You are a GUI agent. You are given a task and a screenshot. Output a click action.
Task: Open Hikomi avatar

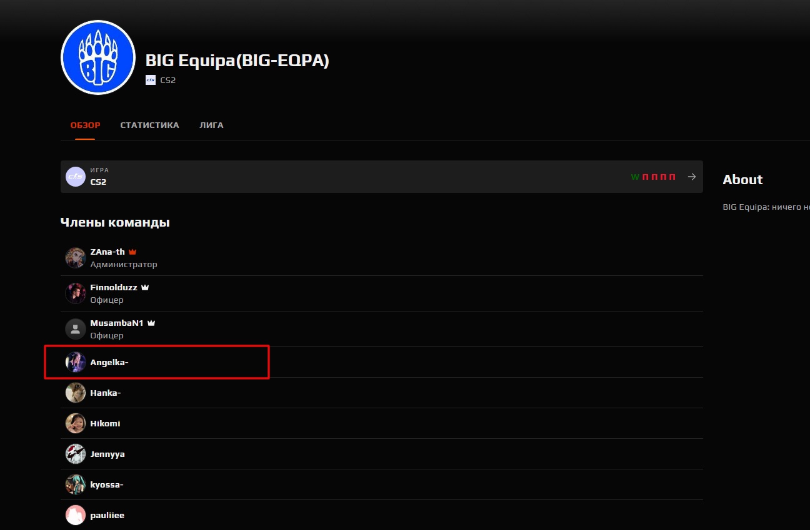click(x=76, y=423)
